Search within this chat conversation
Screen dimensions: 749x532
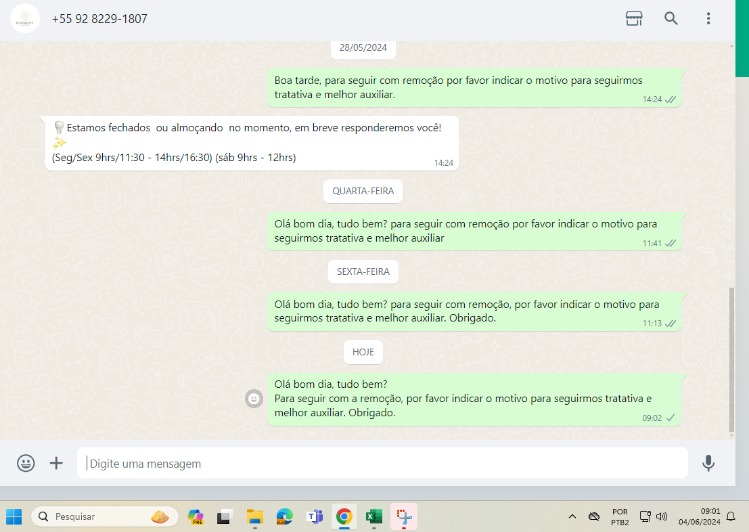671,18
